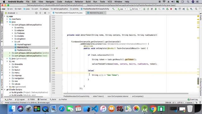Collapse the java folder node
The width and height of the screenshot is (202, 114).
[7, 22]
